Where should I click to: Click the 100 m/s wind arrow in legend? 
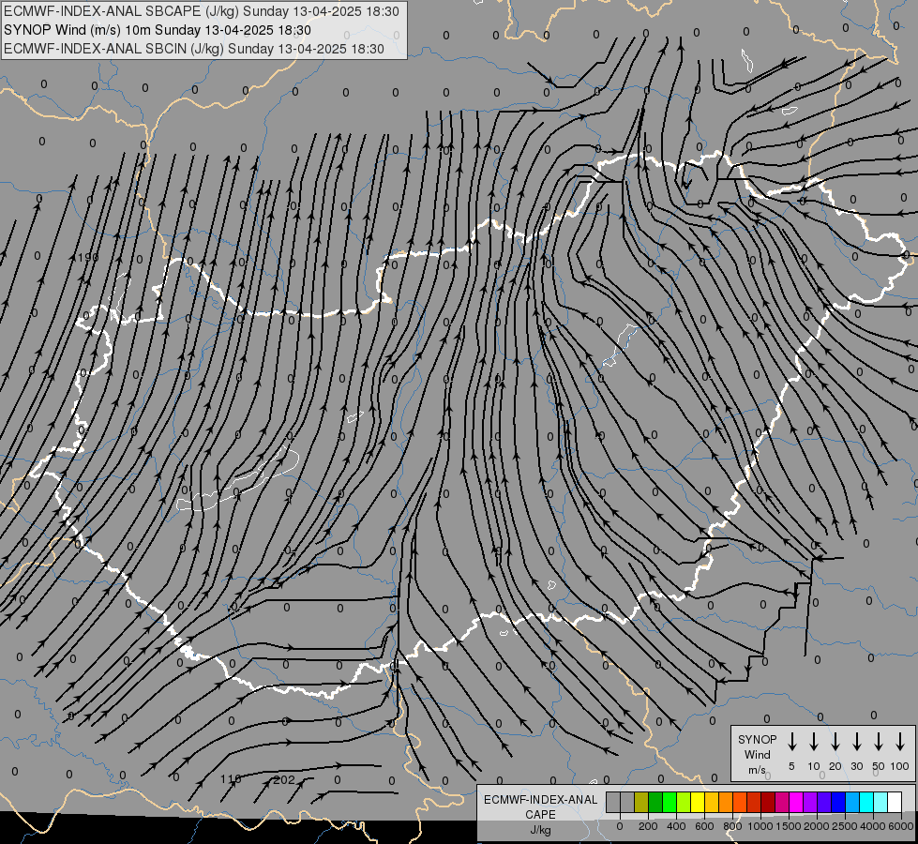[900, 742]
